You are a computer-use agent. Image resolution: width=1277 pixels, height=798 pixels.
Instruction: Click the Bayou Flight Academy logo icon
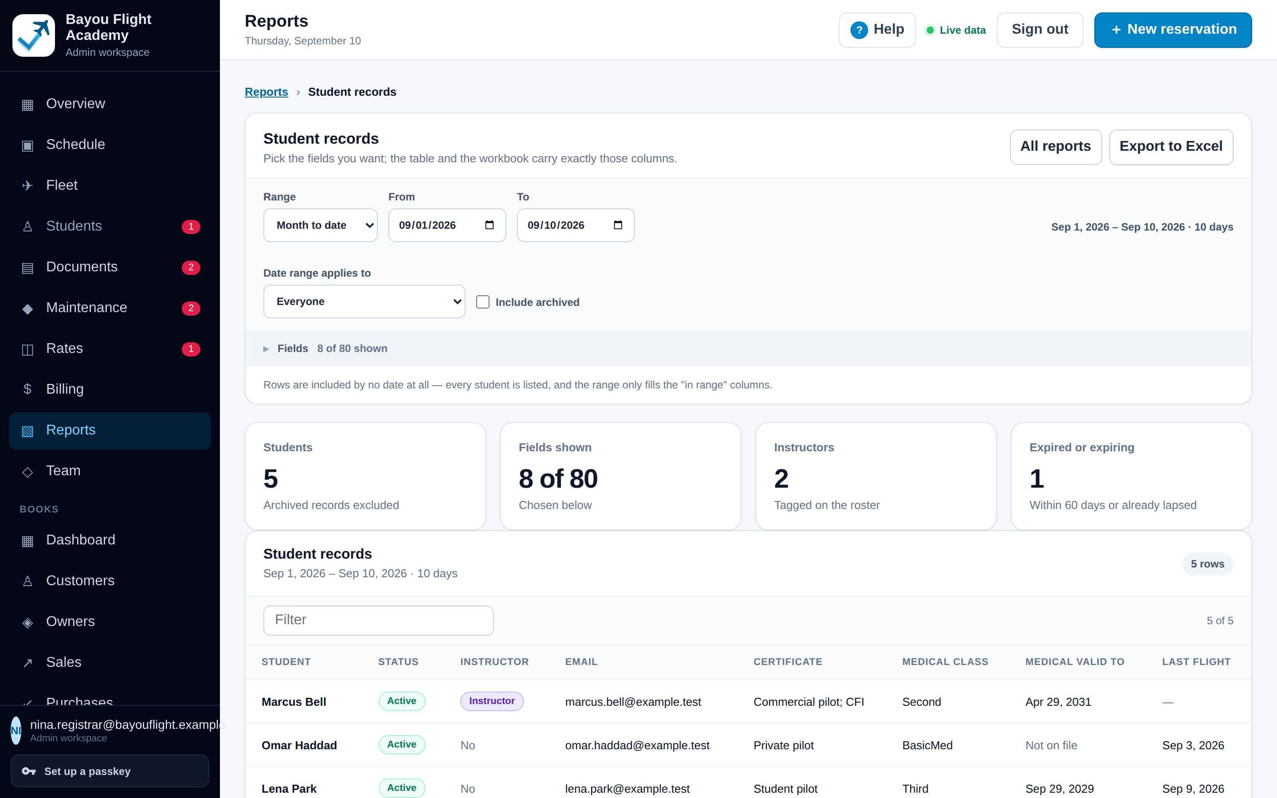click(x=33, y=35)
